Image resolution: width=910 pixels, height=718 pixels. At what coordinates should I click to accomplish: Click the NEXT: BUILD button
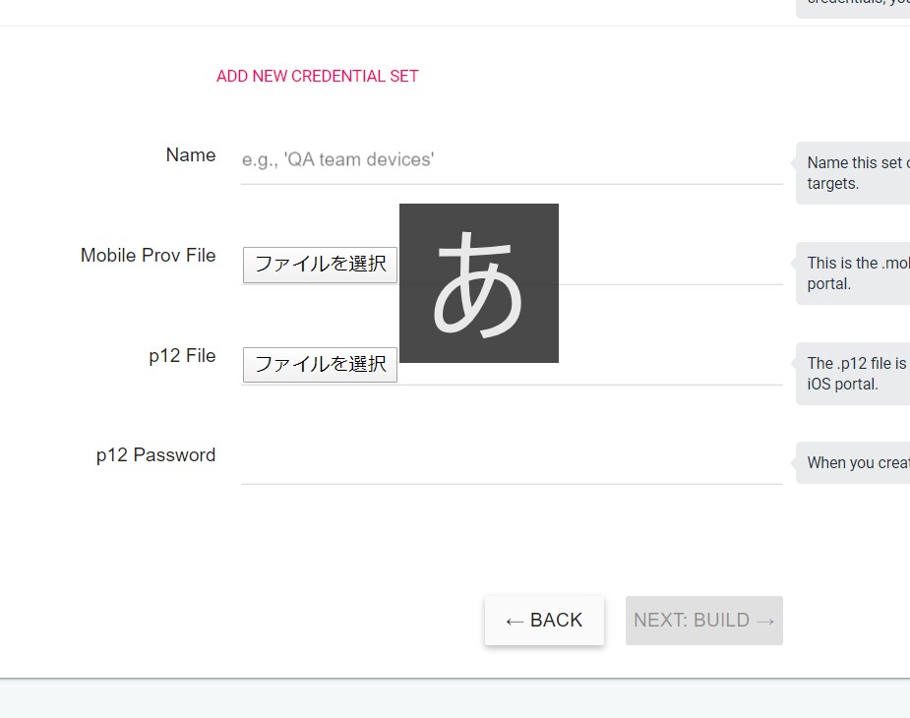click(x=704, y=620)
